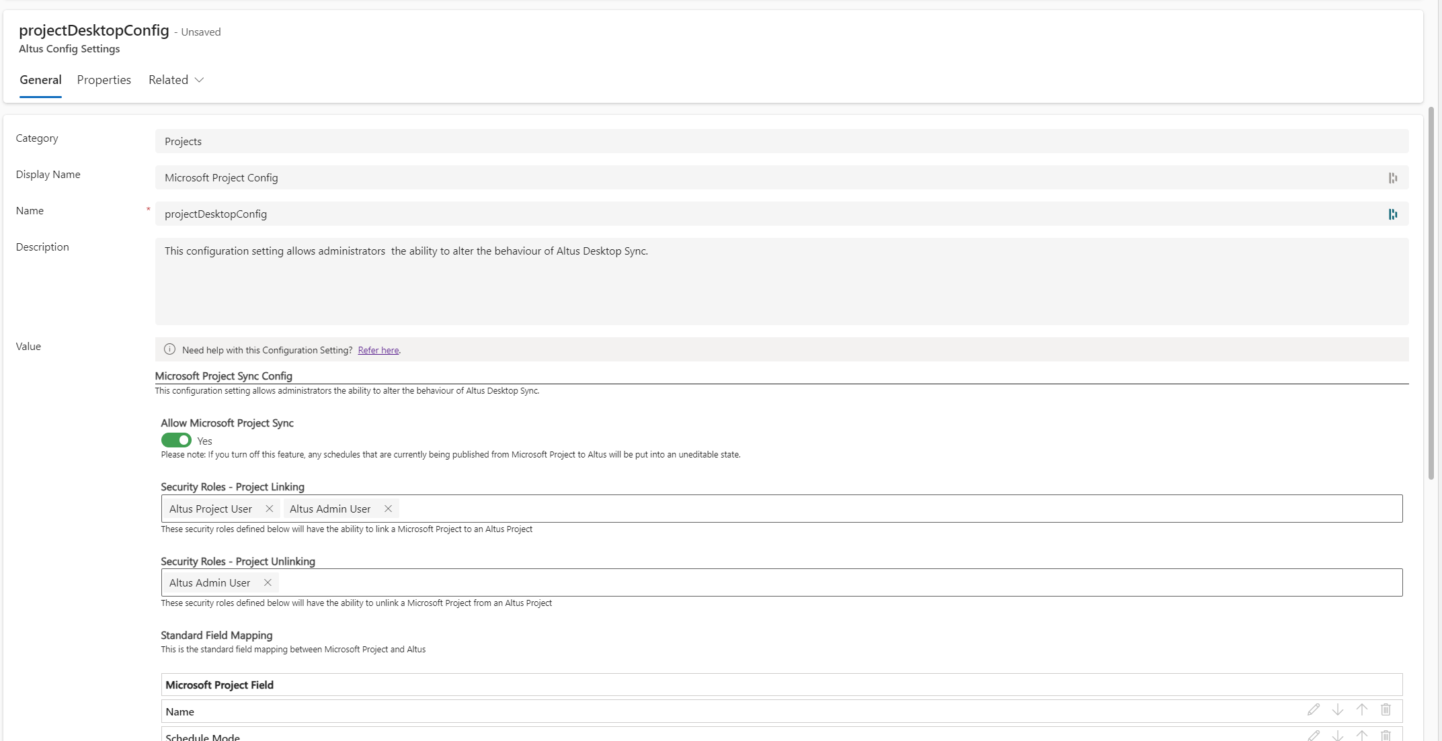1442x741 pixels.
Task: Switch to the General tab
Action: coord(40,80)
